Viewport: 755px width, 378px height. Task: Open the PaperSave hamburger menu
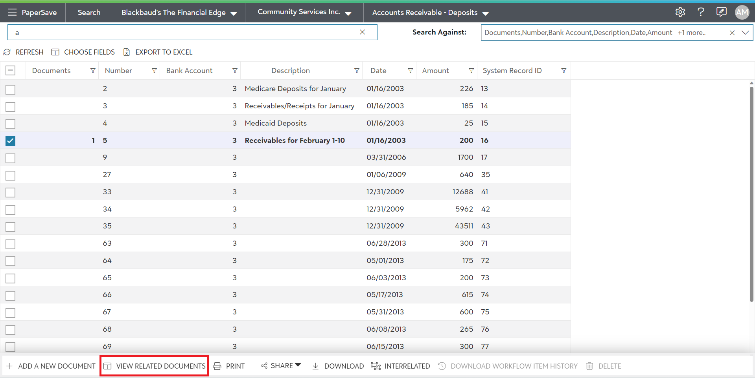pos(12,12)
